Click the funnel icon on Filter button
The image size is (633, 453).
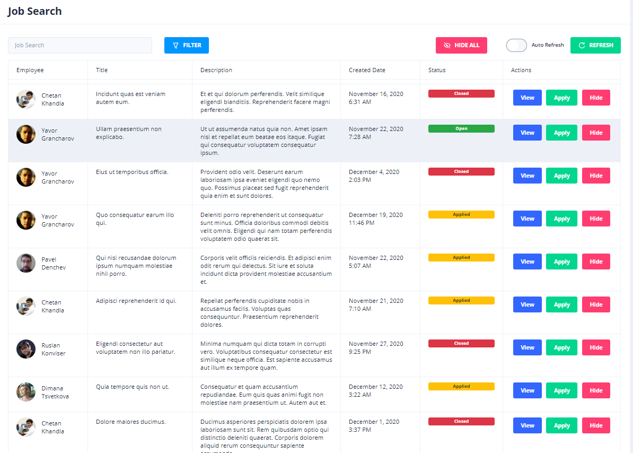pyautogui.click(x=176, y=46)
